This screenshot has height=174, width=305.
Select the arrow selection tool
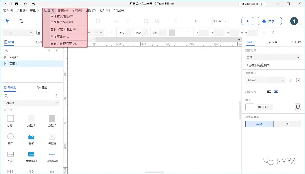[x=7, y=21]
